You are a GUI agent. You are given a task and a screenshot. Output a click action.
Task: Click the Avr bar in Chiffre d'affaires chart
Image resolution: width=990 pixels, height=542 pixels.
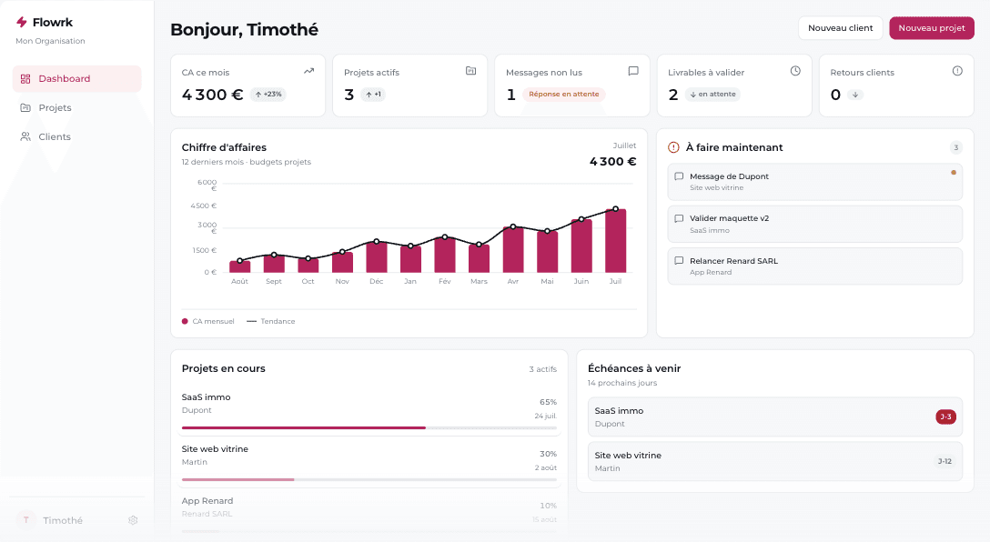(513, 250)
